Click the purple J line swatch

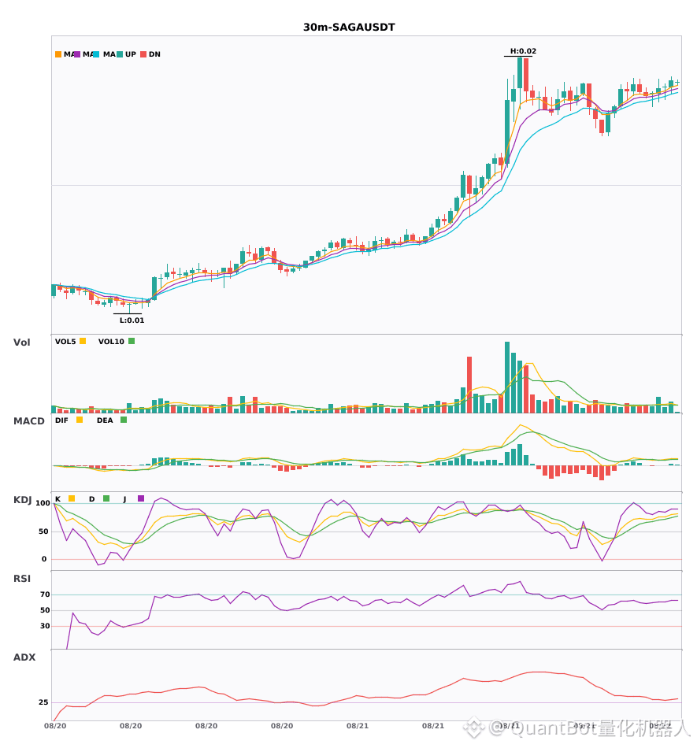(x=141, y=498)
